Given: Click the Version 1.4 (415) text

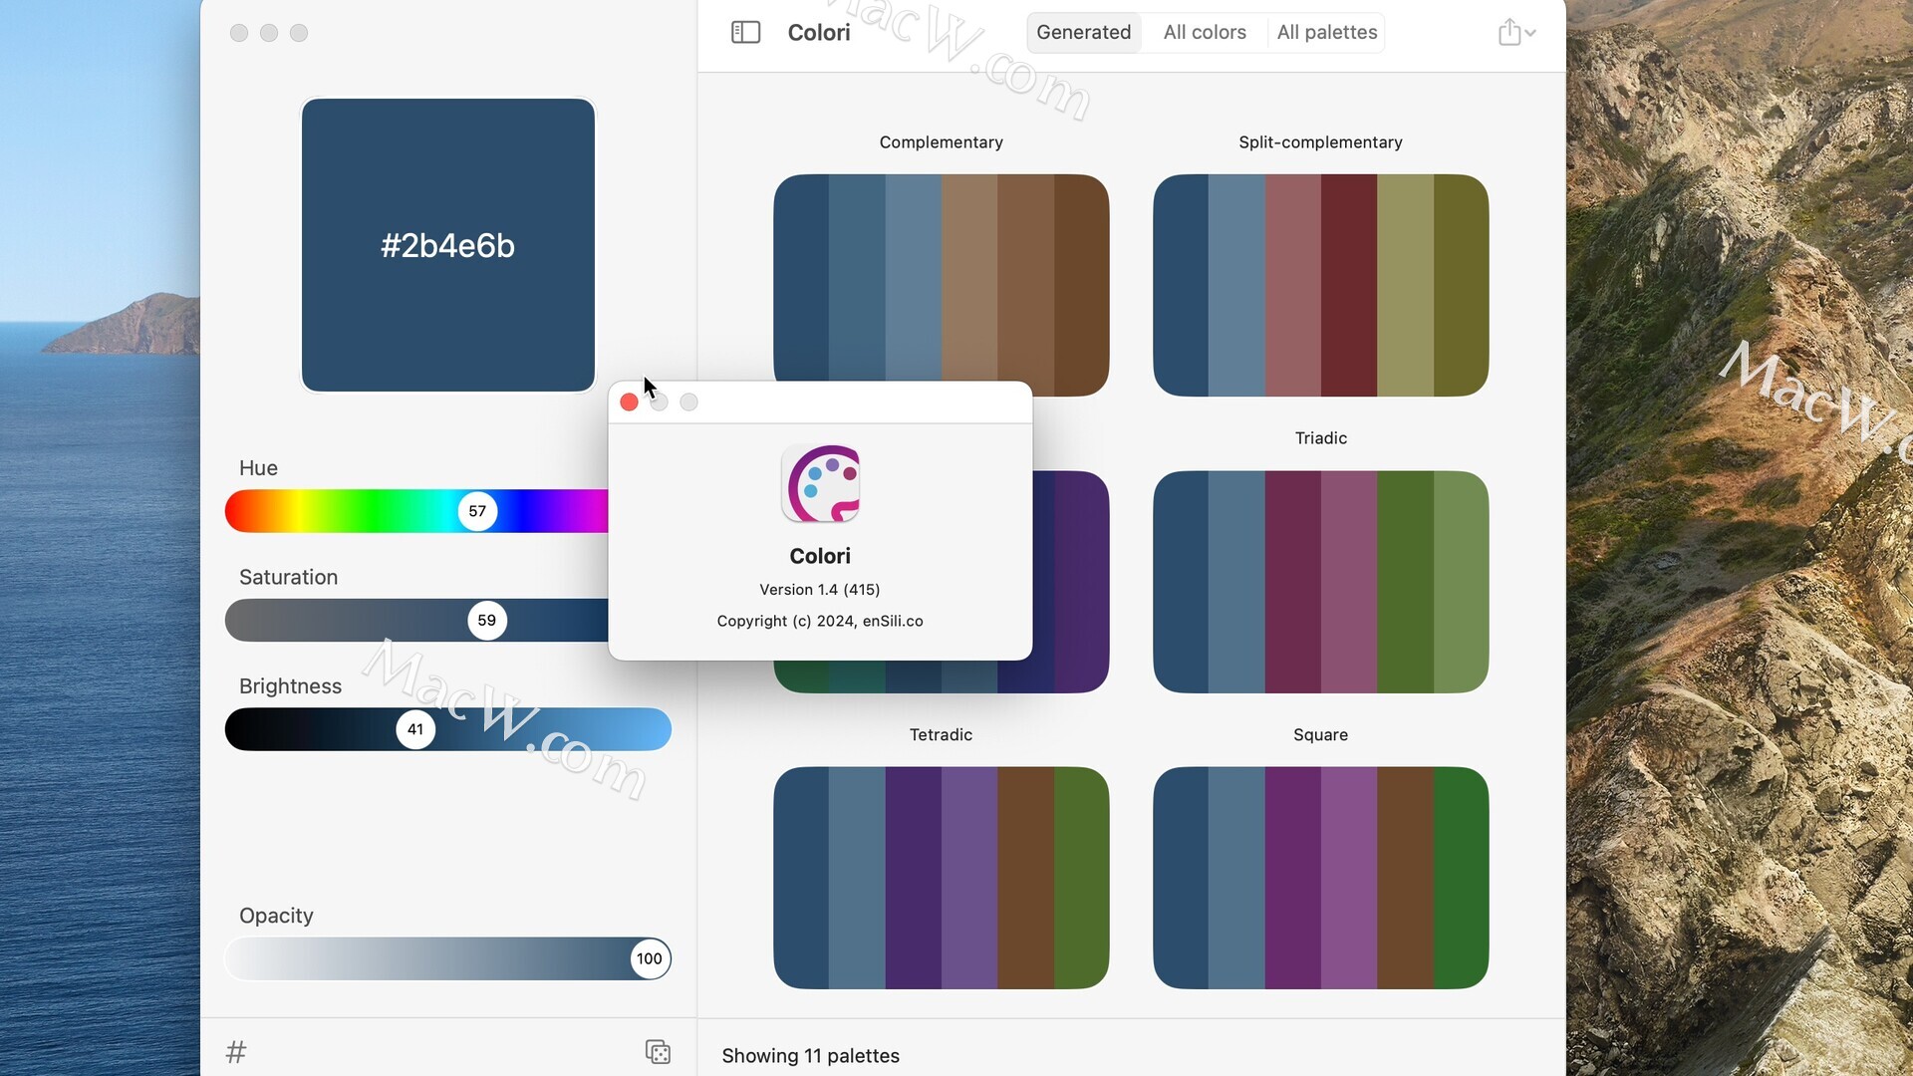Looking at the screenshot, I should pos(820,590).
